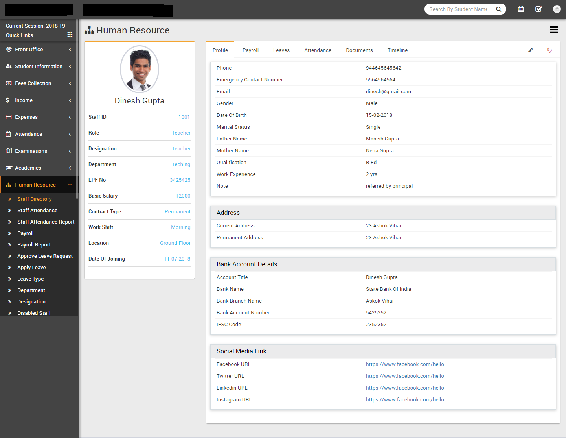Switch to the Timeline tab
566x438 pixels.
pos(397,50)
